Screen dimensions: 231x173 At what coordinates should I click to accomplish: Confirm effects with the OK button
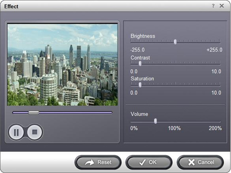[x=149, y=162]
